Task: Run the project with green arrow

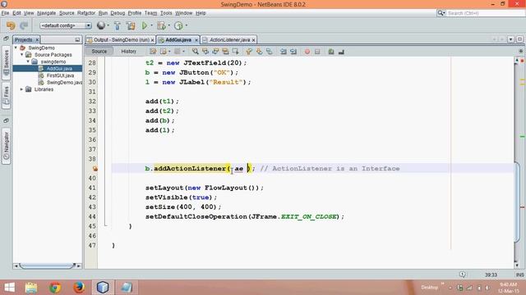Action: (x=145, y=25)
